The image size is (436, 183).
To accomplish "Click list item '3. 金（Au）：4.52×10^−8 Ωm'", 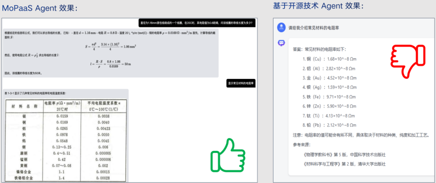I will [329, 78].
